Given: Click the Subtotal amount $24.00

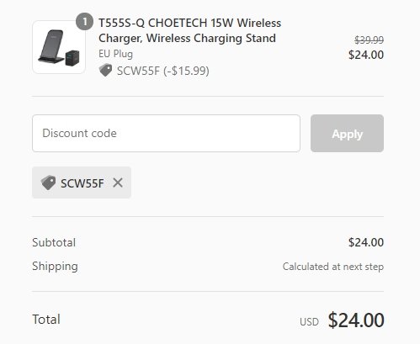Looking at the screenshot, I should coord(366,242).
